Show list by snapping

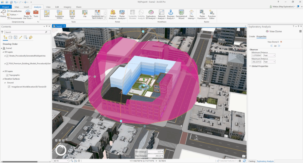pos(25,38)
